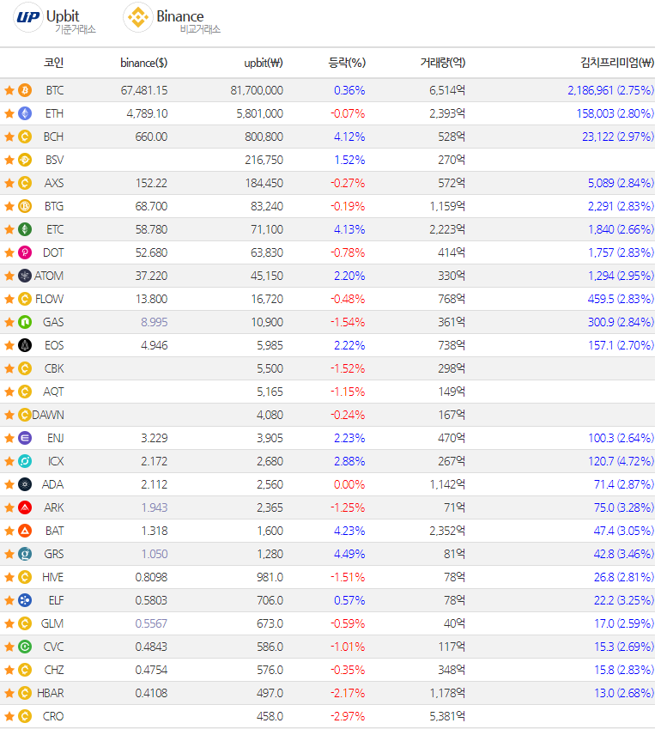The height and width of the screenshot is (729, 667).
Task: Click the CBK coin name
Action: (54, 368)
